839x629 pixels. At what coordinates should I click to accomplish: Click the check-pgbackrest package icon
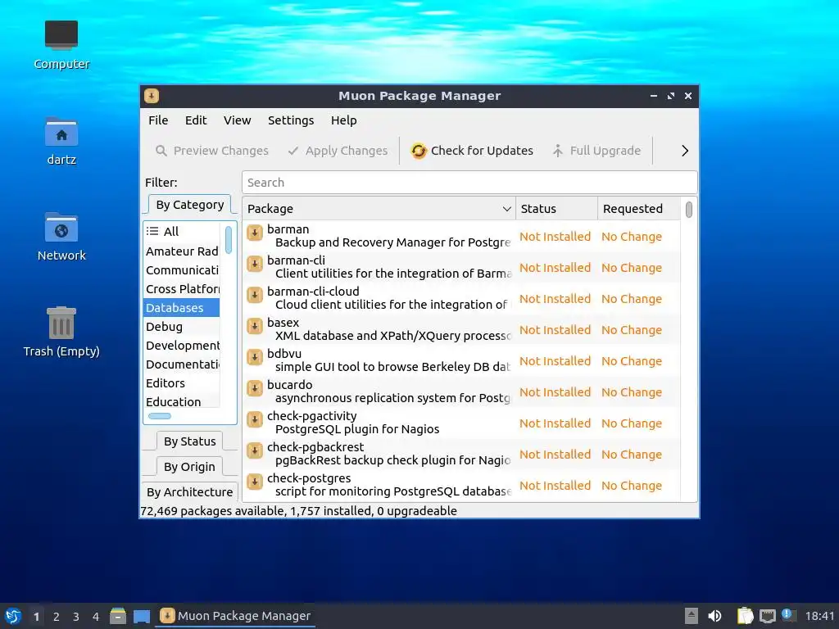click(x=255, y=450)
